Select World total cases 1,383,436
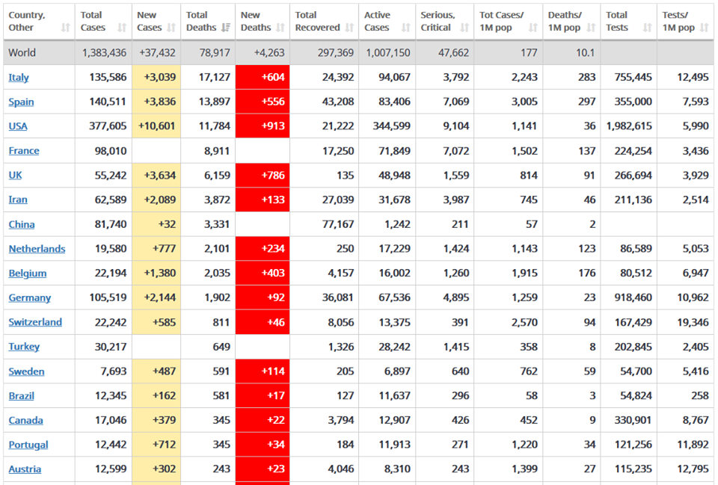 tap(105, 52)
